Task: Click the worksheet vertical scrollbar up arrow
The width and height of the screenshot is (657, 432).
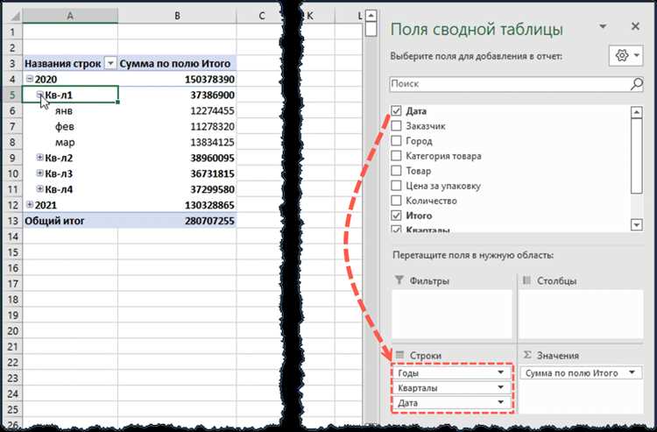Action: click(x=371, y=16)
